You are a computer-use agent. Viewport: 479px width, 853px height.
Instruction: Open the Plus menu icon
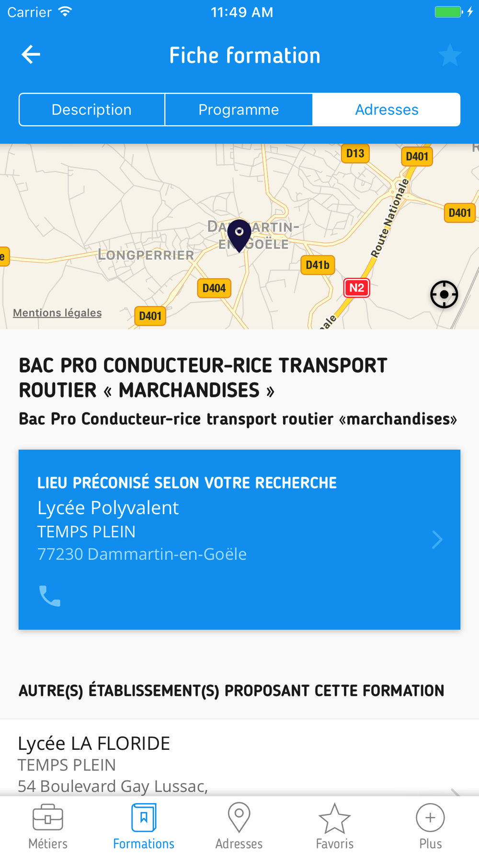pyautogui.click(x=430, y=826)
